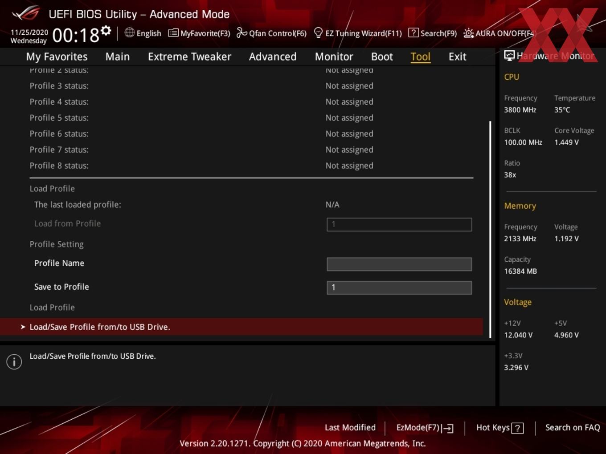Switch to EzMode(F7)
606x454 pixels.
click(425, 428)
